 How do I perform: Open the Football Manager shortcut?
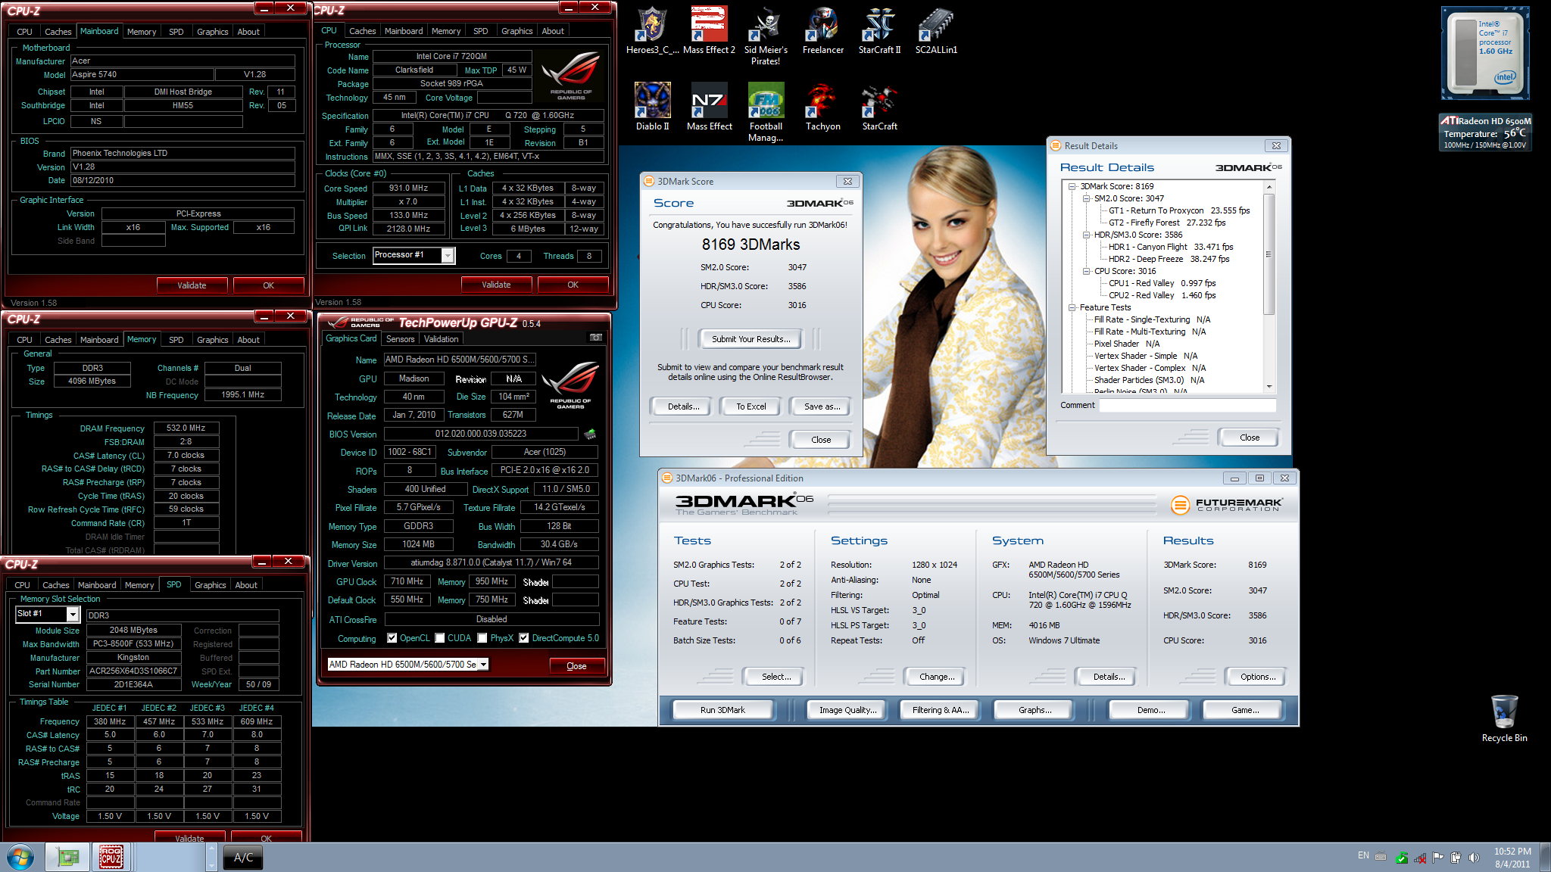tap(766, 112)
